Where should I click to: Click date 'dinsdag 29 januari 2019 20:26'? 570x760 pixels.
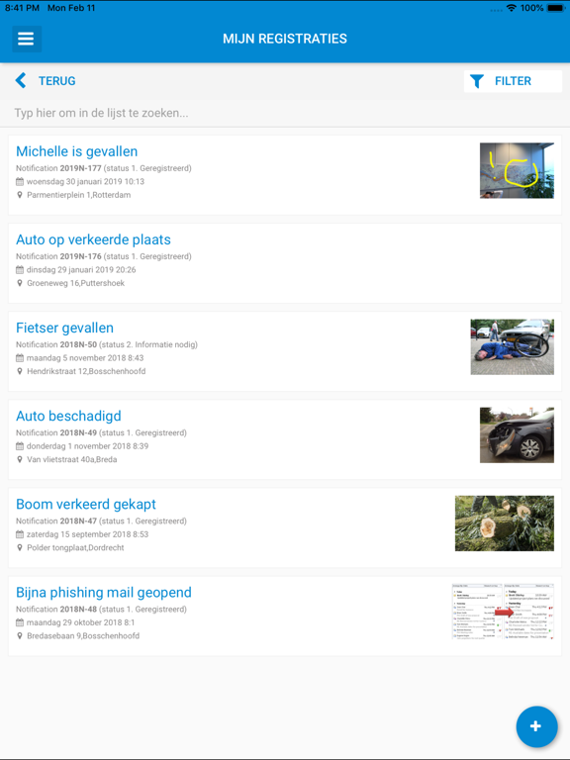(81, 270)
